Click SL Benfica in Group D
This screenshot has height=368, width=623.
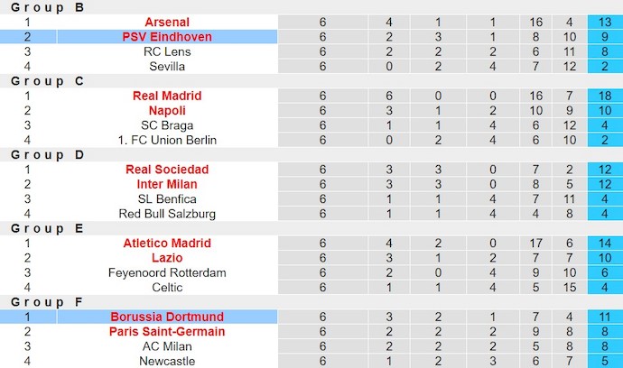click(x=167, y=198)
